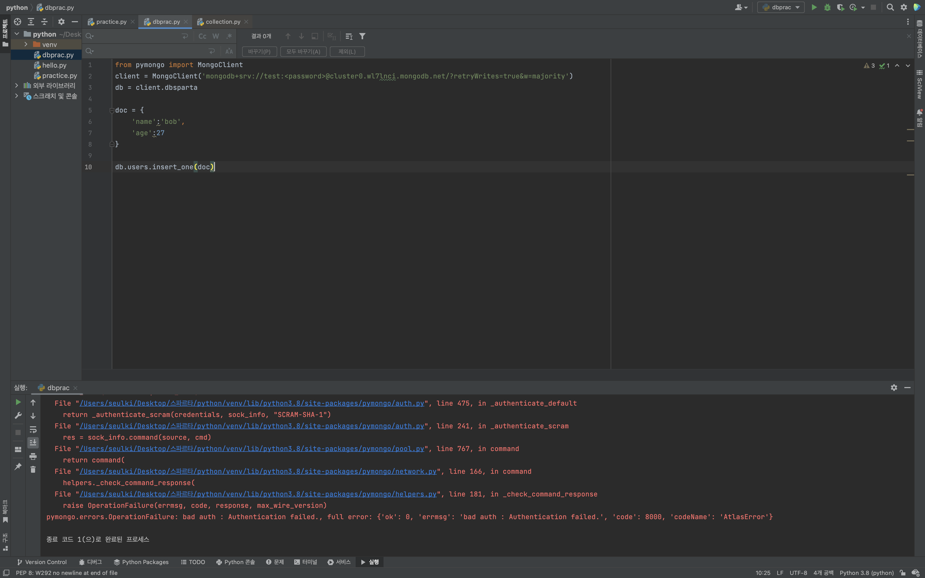Screen dimensions: 925x578
Task: Open the Search Everywhere magnifier icon
Action: click(890, 7)
